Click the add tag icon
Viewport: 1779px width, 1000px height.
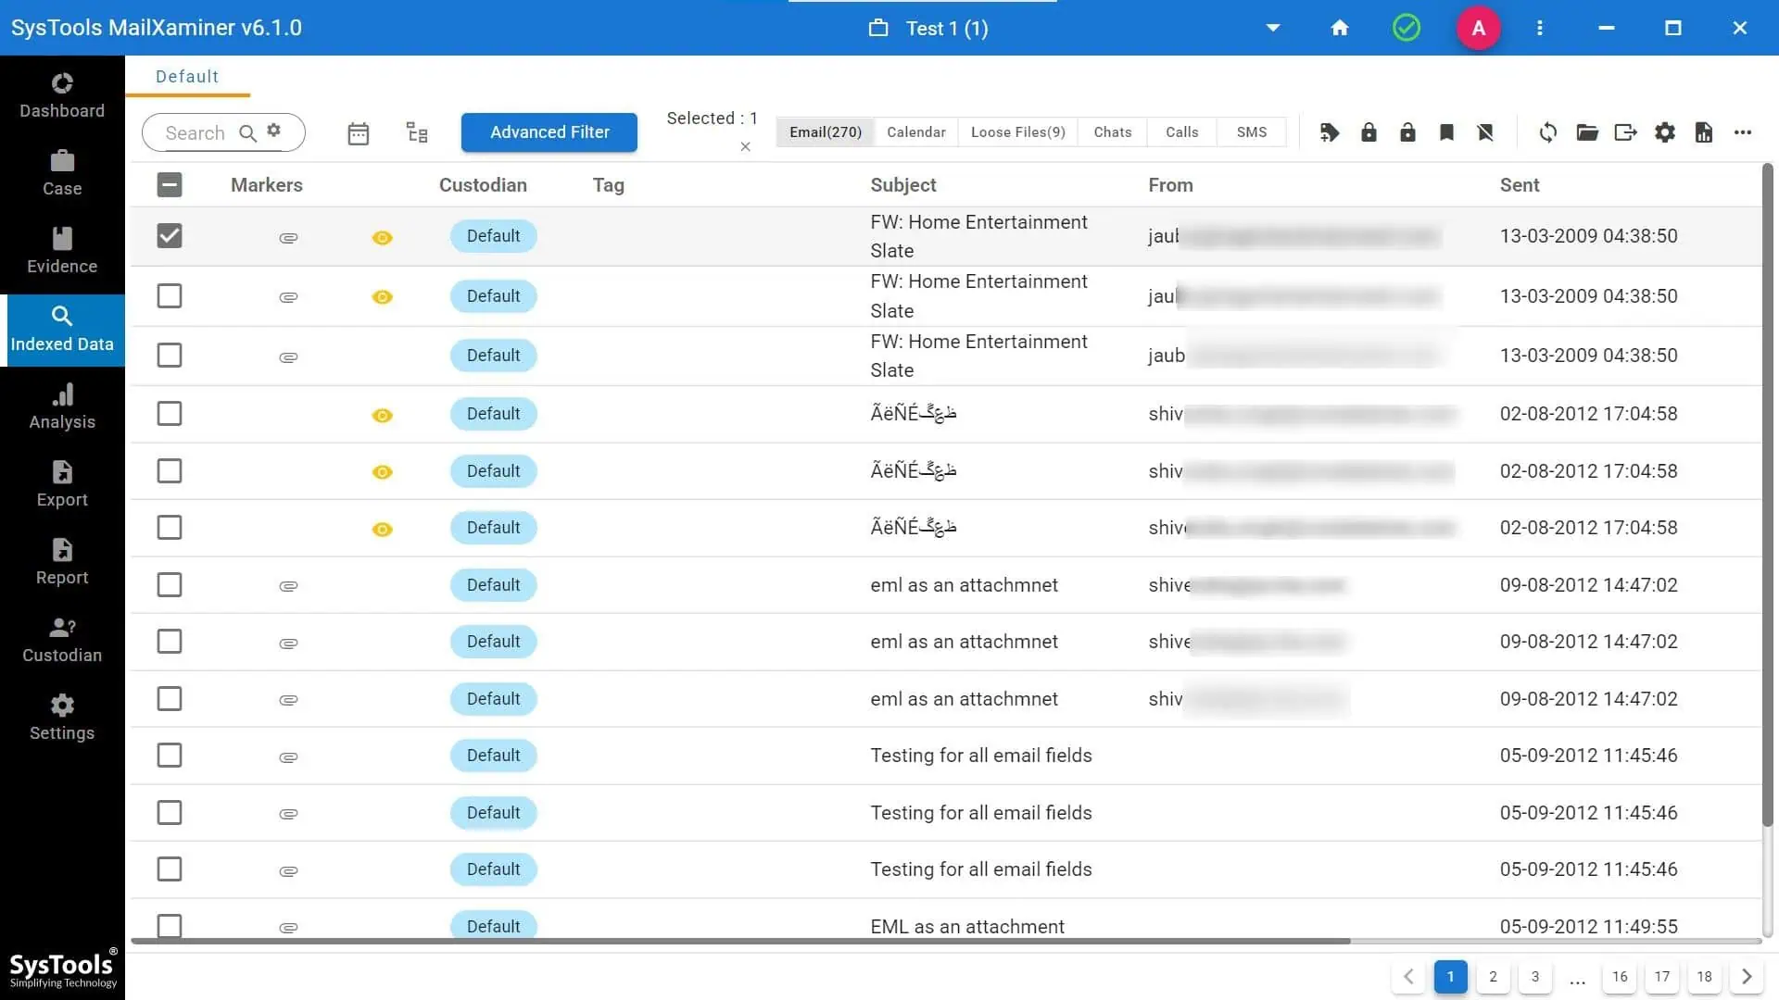tap(1330, 132)
